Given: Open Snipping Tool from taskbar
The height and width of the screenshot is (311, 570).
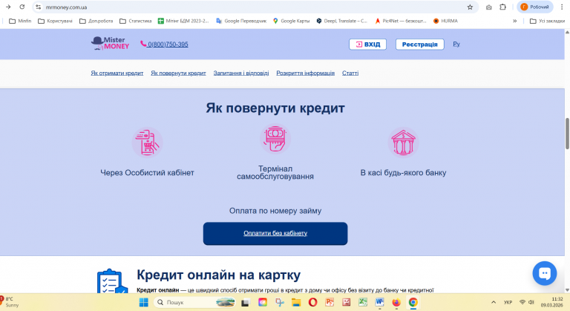Looking at the screenshot, I should pyautogui.click(x=279, y=302).
